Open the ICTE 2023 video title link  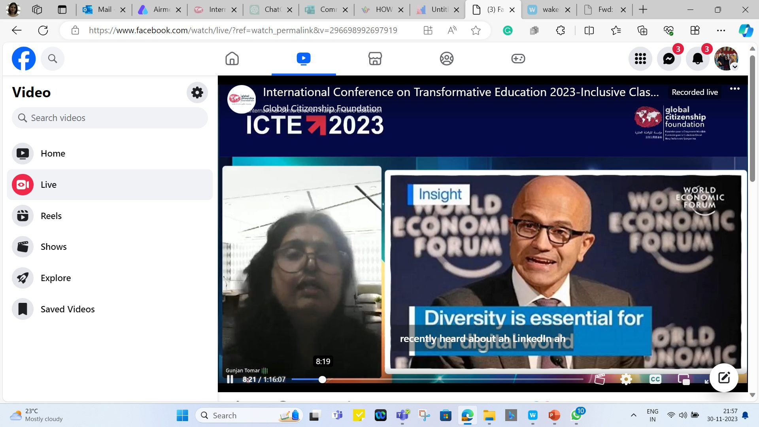point(461,92)
